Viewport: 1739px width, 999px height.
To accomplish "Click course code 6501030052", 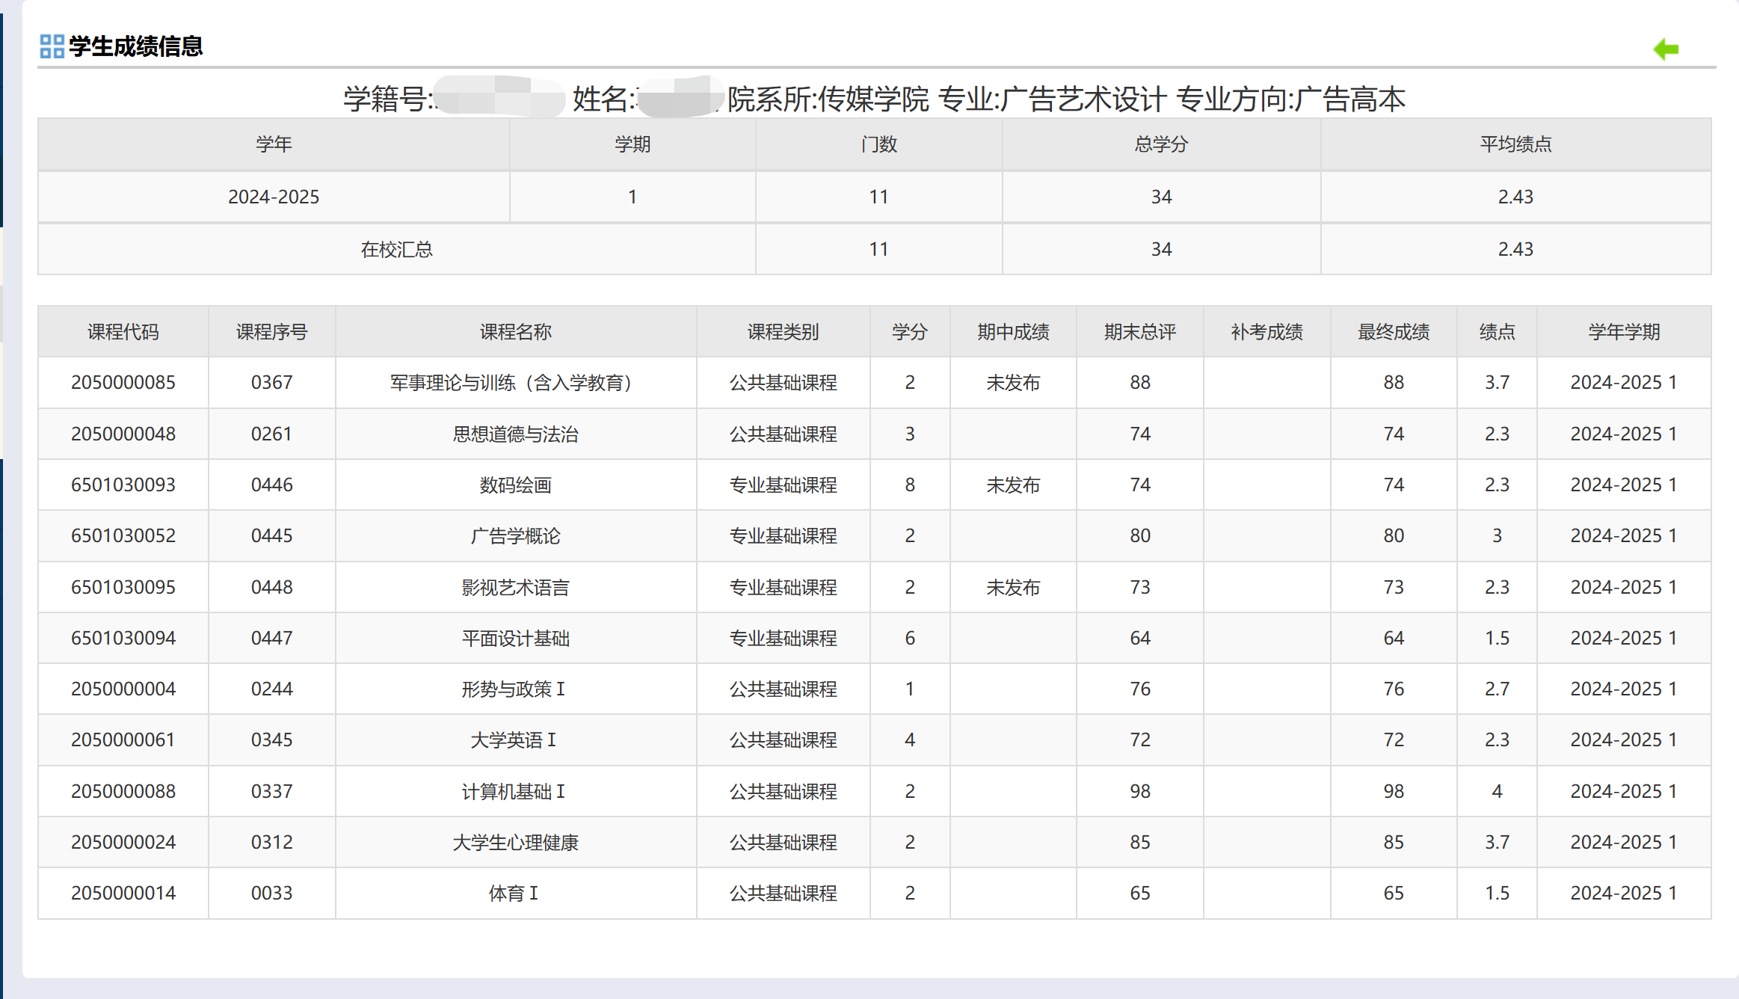I will (123, 535).
